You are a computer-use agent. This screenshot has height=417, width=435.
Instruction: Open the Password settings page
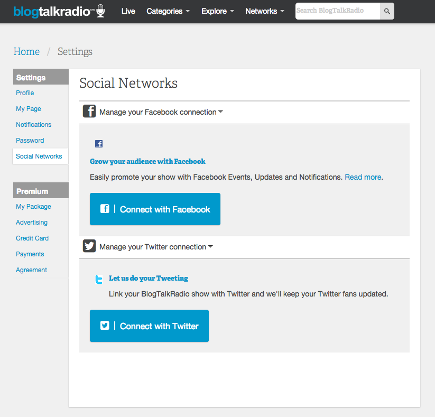pos(30,141)
